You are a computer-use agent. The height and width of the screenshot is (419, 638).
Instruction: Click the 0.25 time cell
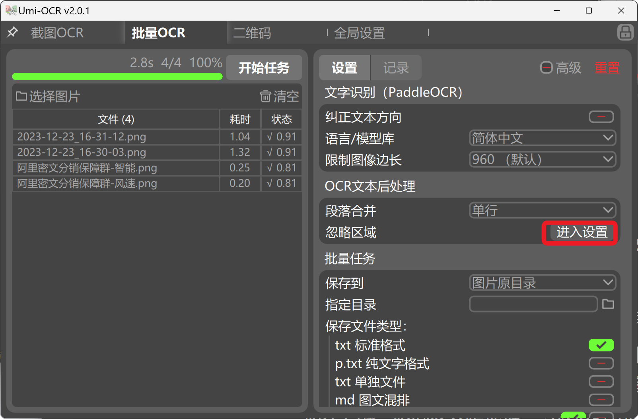click(x=240, y=168)
